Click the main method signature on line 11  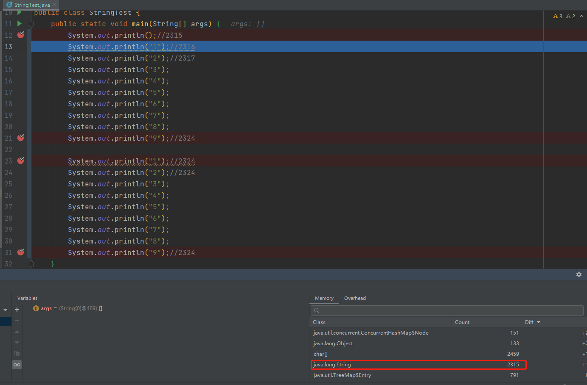pyautogui.click(x=136, y=24)
